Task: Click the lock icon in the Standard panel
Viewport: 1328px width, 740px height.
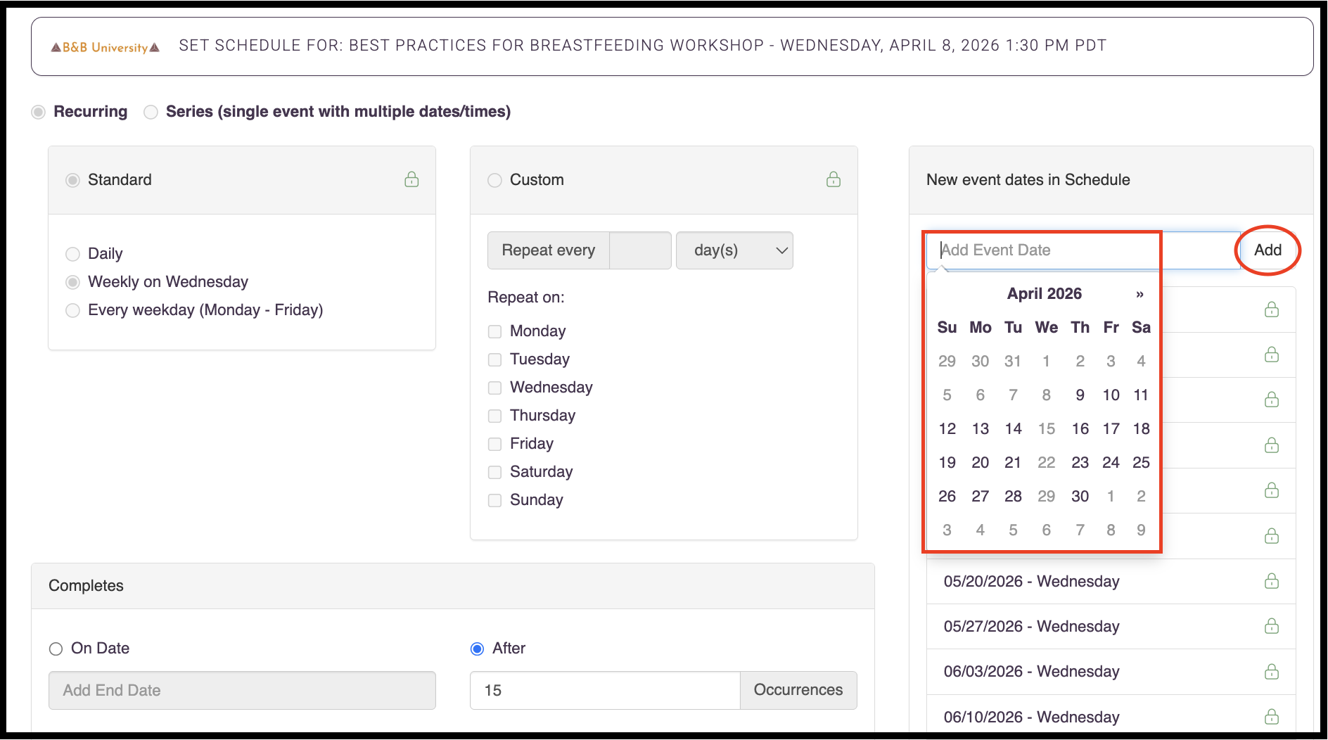Action: click(x=411, y=179)
